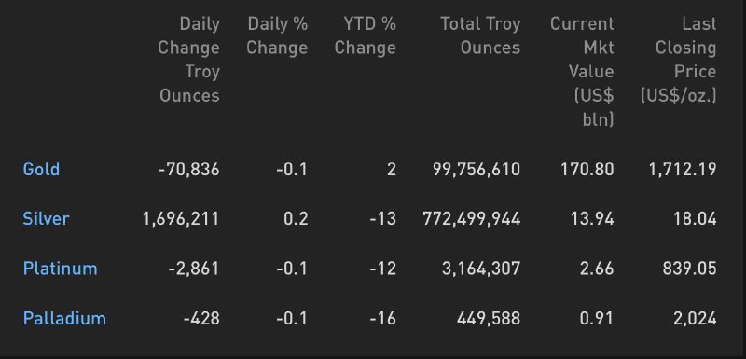746x359 pixels.
Task: Select the Current Mkt Value column header
Action: [x=582, y=71]
